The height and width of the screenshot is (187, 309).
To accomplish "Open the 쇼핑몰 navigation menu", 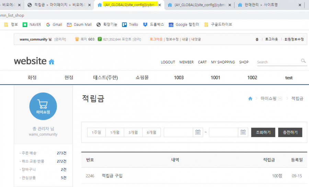I will point(142,78).
